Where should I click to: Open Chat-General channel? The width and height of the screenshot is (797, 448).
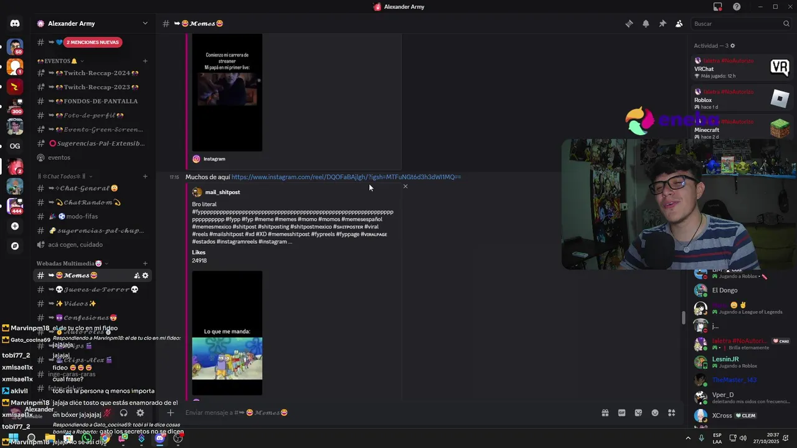pyautogui.click(x=93, y=188)
